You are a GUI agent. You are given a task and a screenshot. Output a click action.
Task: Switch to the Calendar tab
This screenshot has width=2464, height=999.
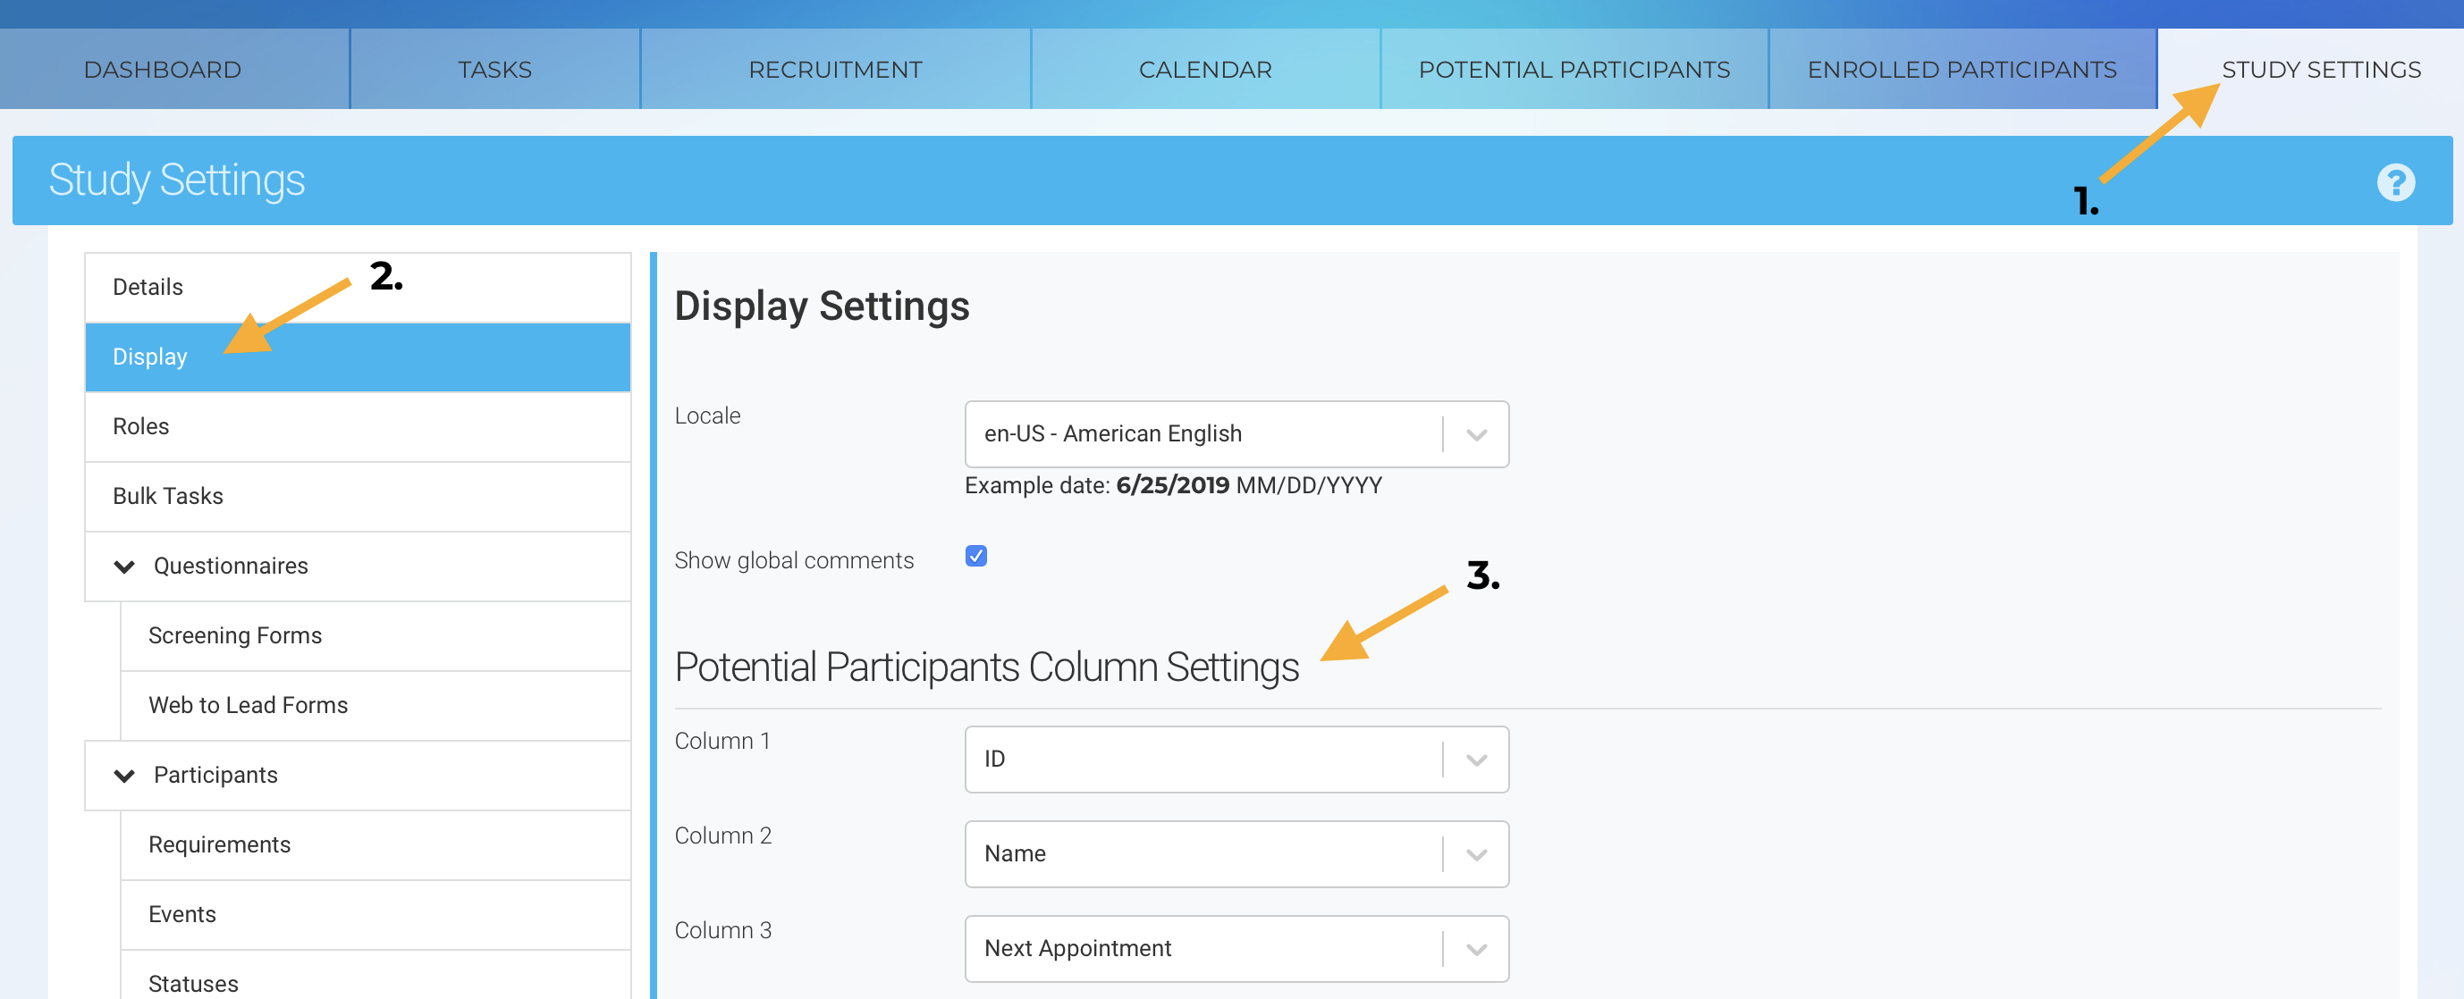pyautogui.click(x=1205, y=70)
